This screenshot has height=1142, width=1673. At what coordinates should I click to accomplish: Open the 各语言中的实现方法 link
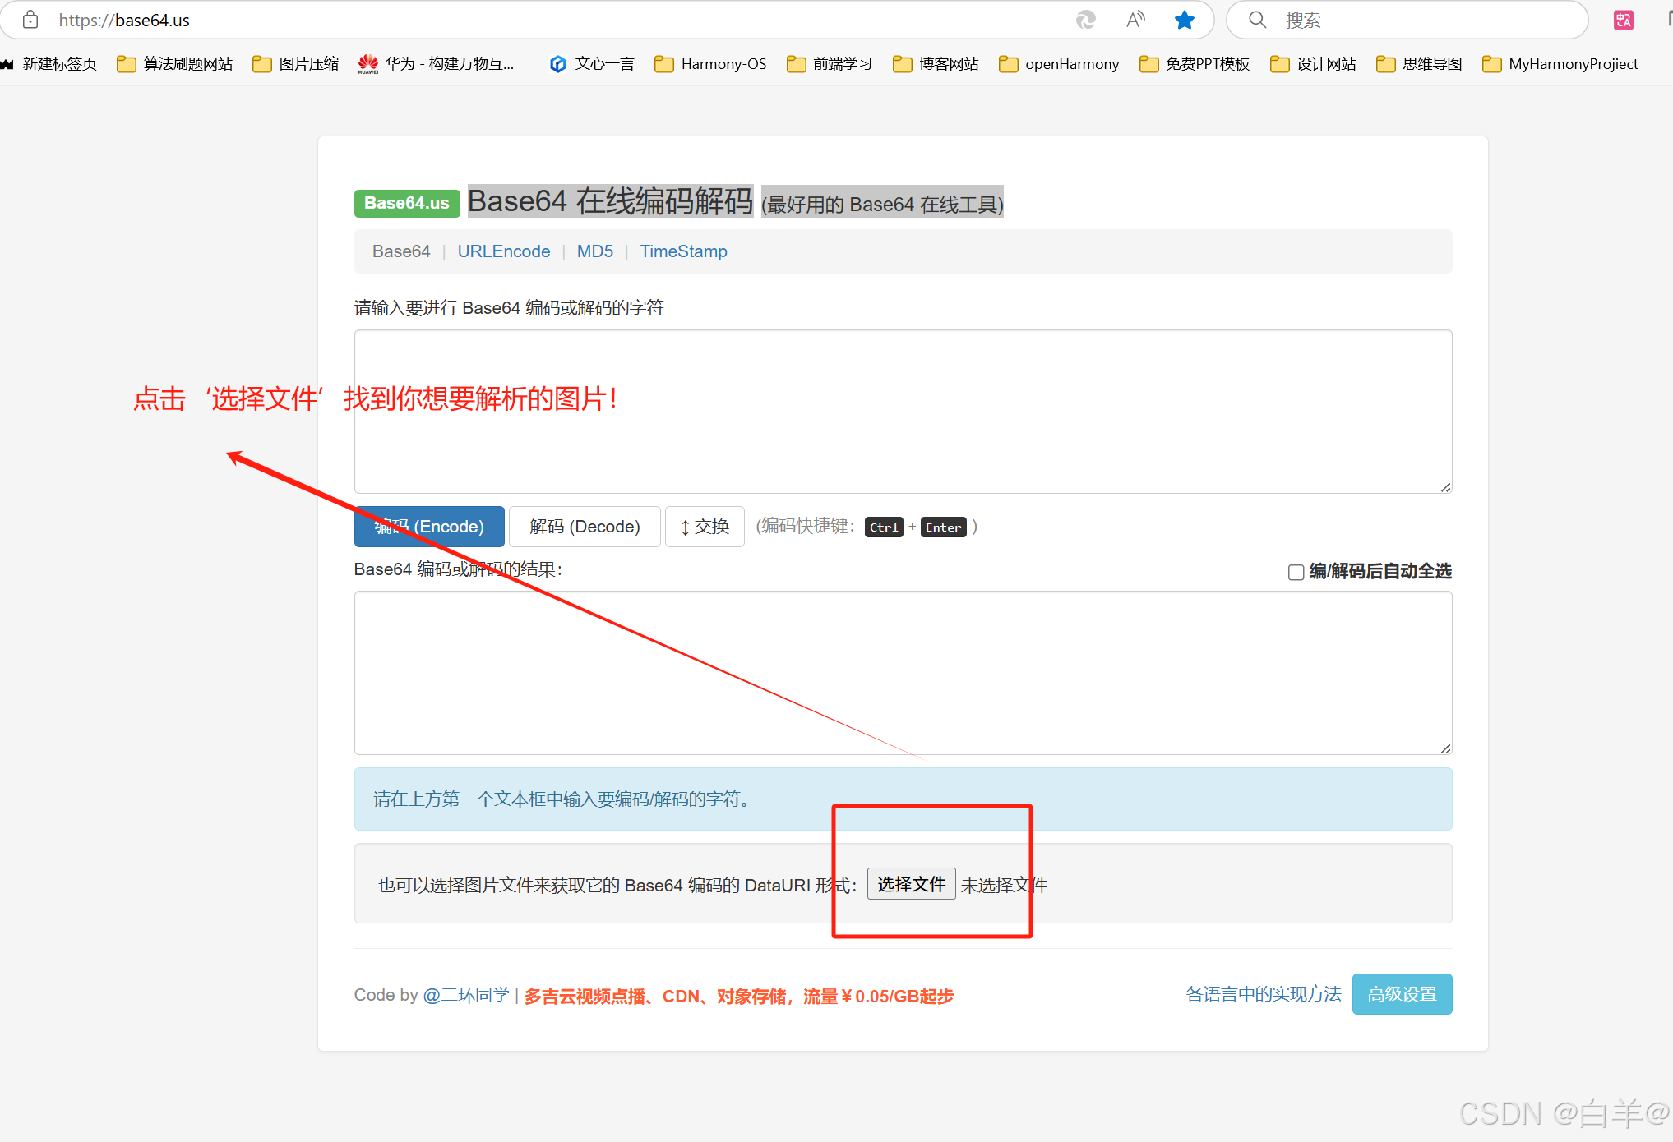click(1264, 994)
